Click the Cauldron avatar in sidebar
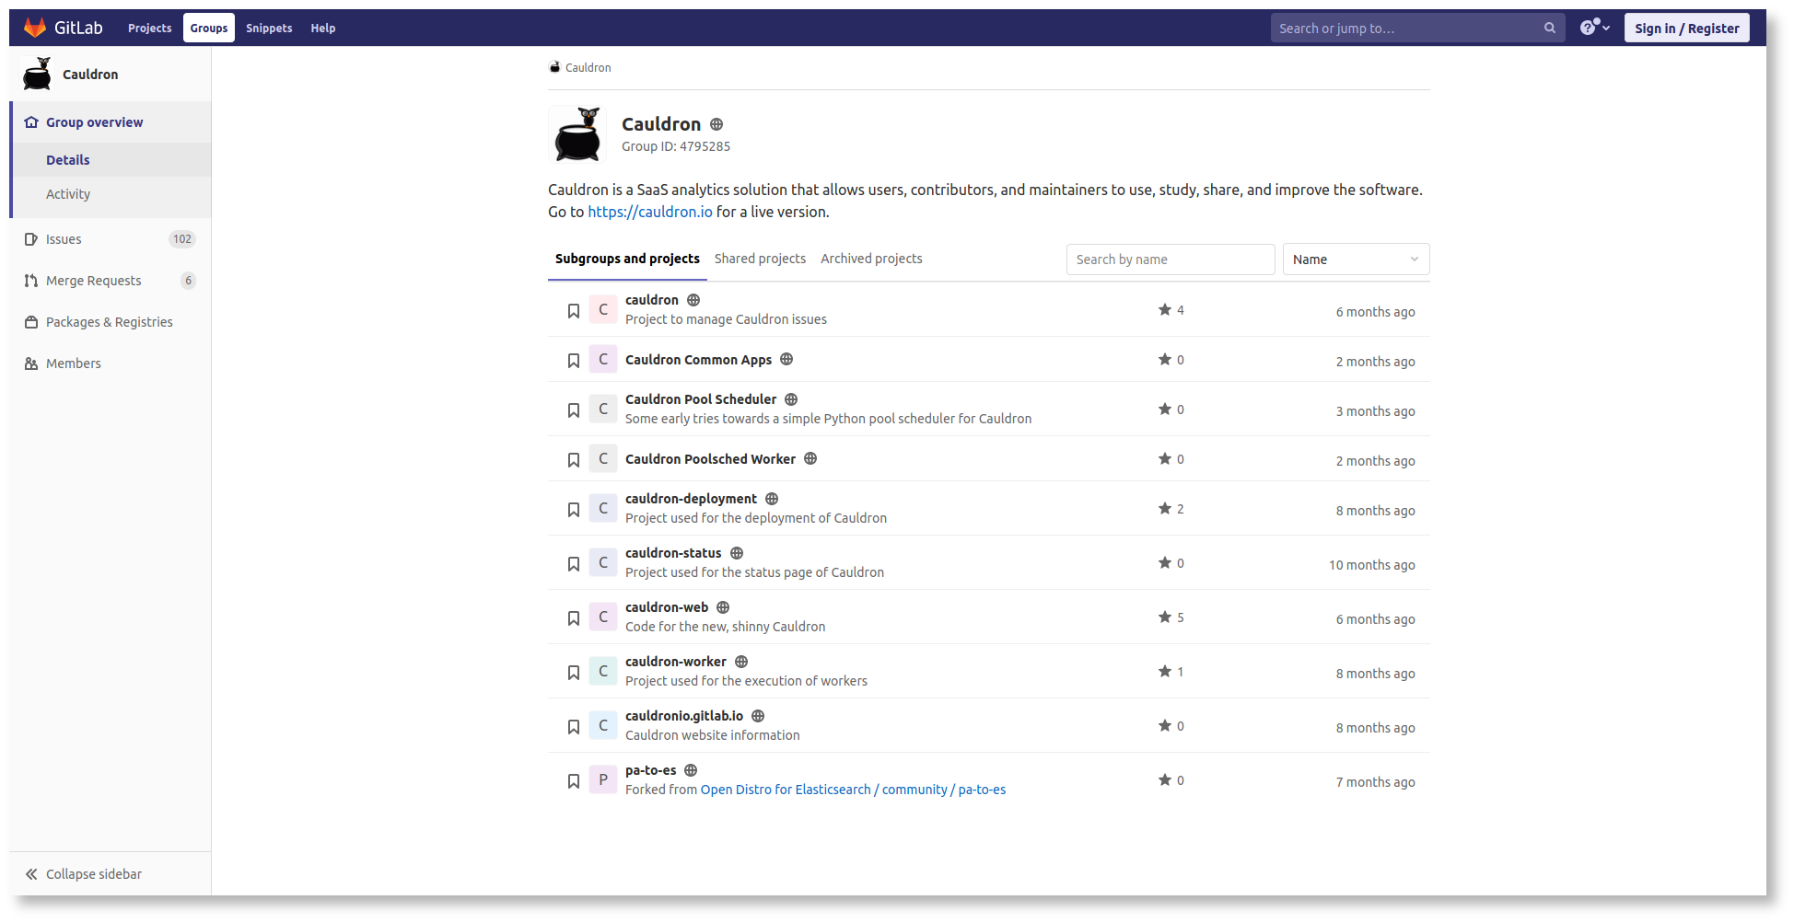Image resolution: width=1794 pixels, height=923 pixels. tap(37, 74)
